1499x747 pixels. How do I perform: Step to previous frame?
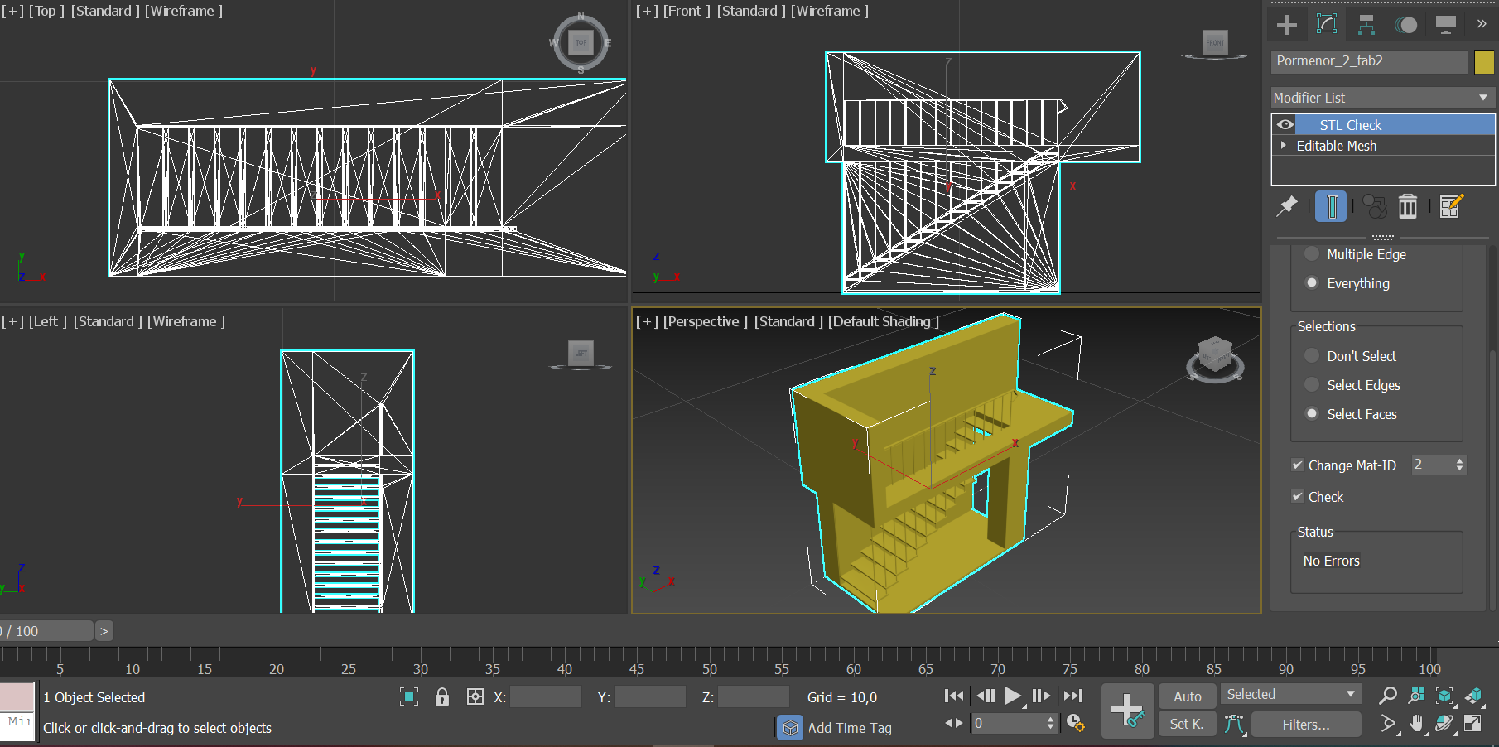tap(986, 696)
